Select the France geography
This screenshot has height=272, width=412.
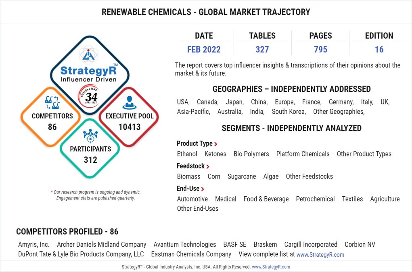pos(312,102)
